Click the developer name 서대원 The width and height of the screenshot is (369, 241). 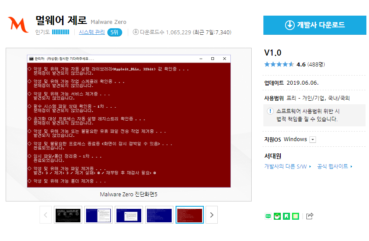[x=273, y=156]
